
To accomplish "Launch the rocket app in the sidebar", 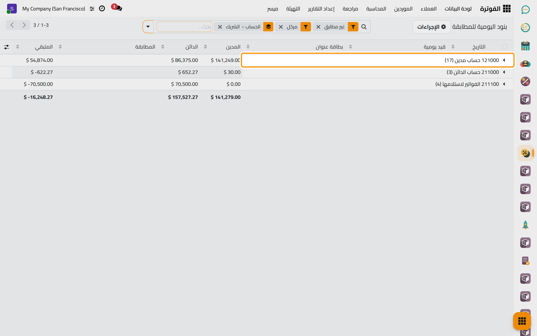I will click(525, 225).
